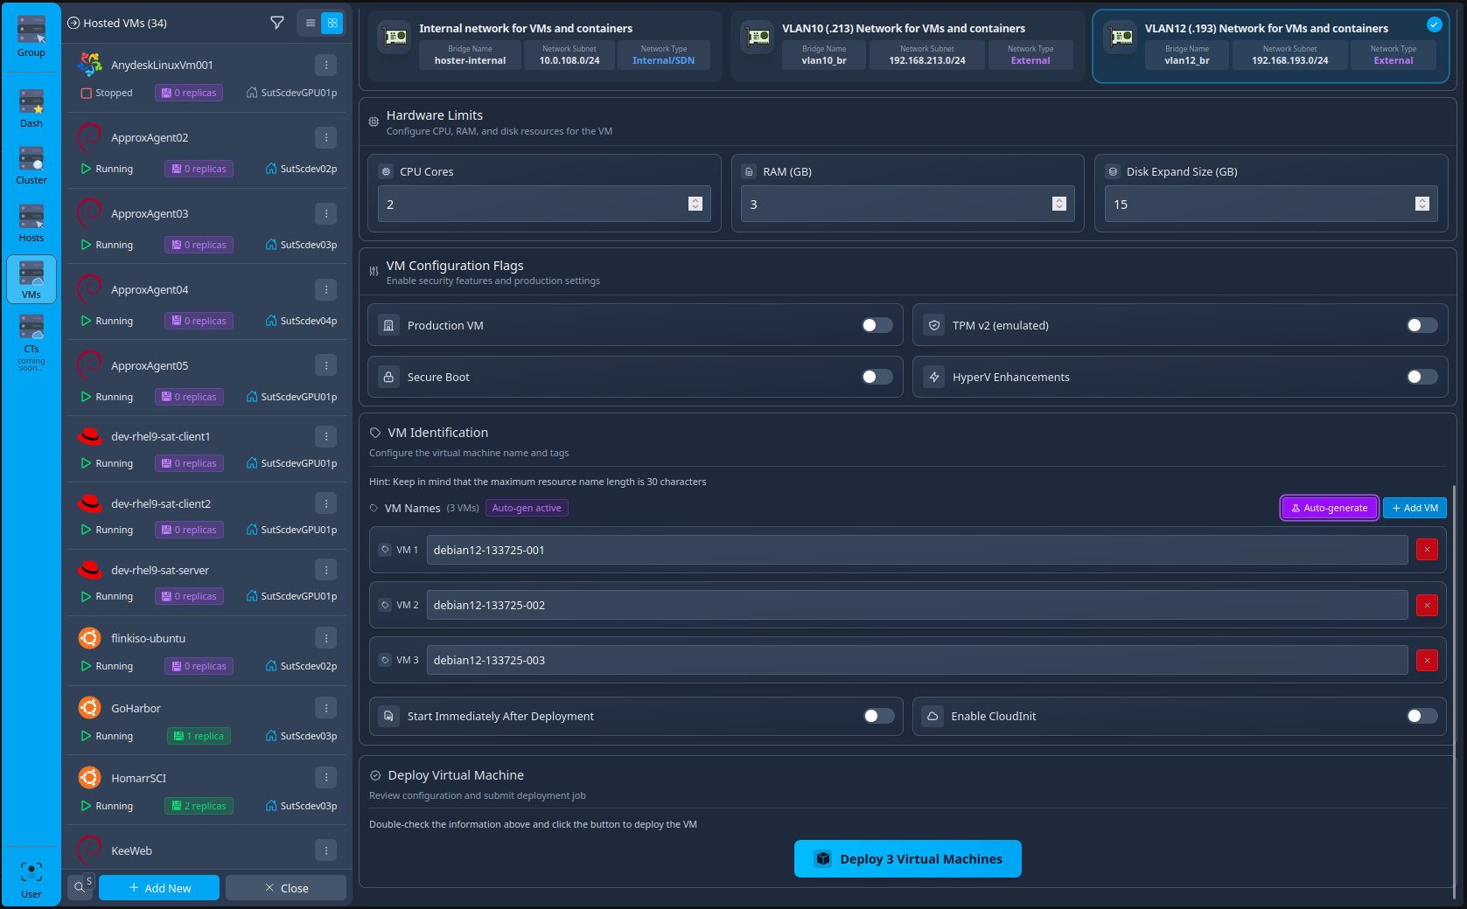Open the kebab menu for GoHarbor

tap(326, 707)
